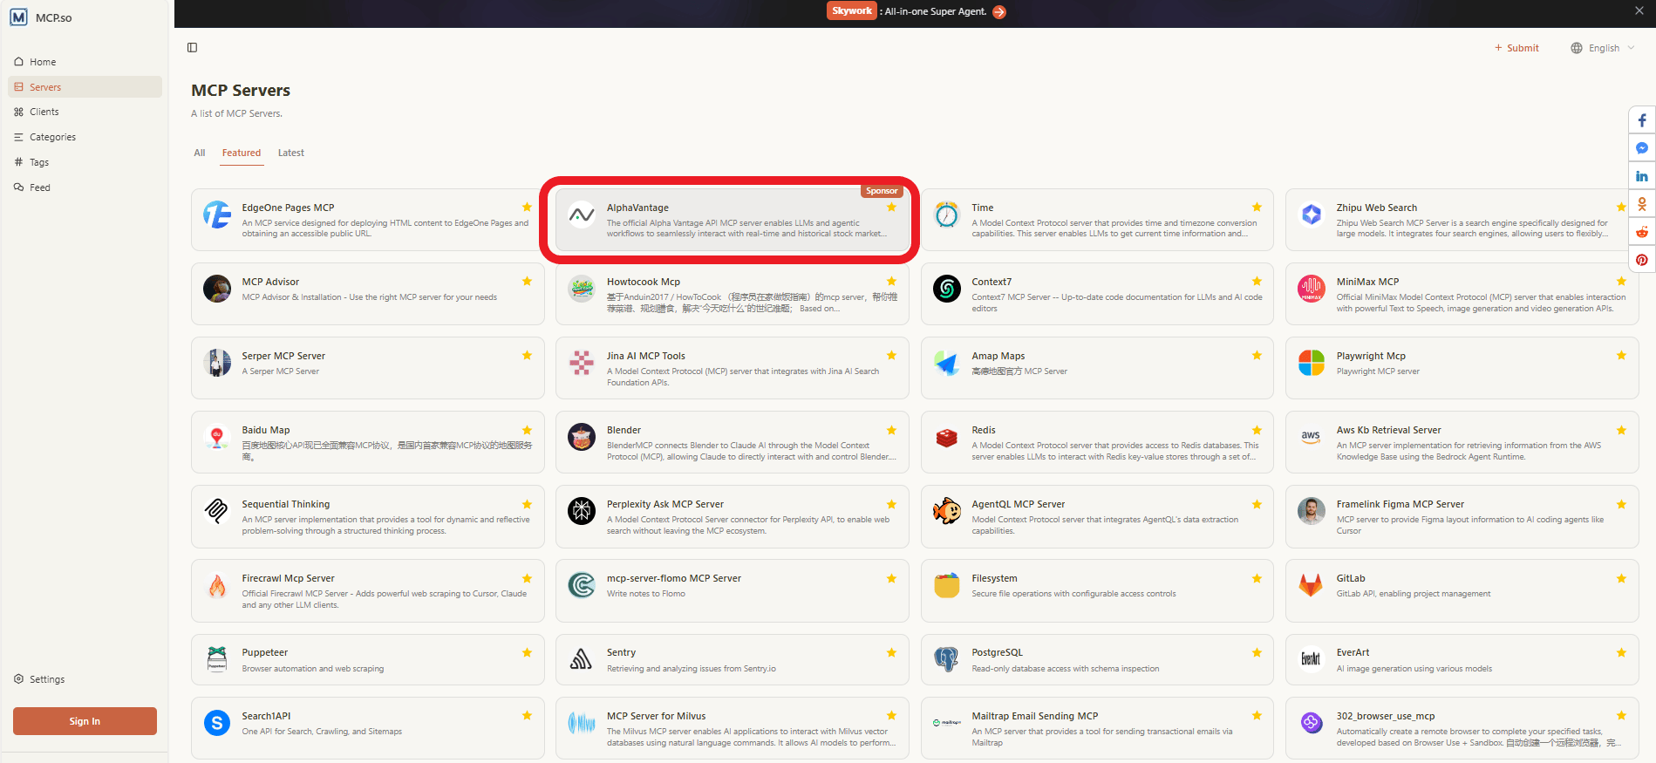Click the Amap Maps logo
The height and width of the screenshot is (763, 1656).
point(947,363)
